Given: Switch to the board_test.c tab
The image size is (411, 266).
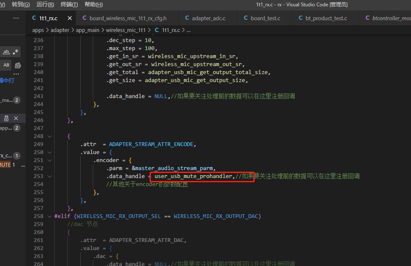Looking at the screenshot, I should click(x=264, y=18).
